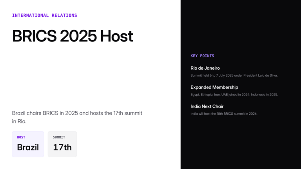Click the SUMMIT label in the card
301x169 pixels.
(59, 137)
